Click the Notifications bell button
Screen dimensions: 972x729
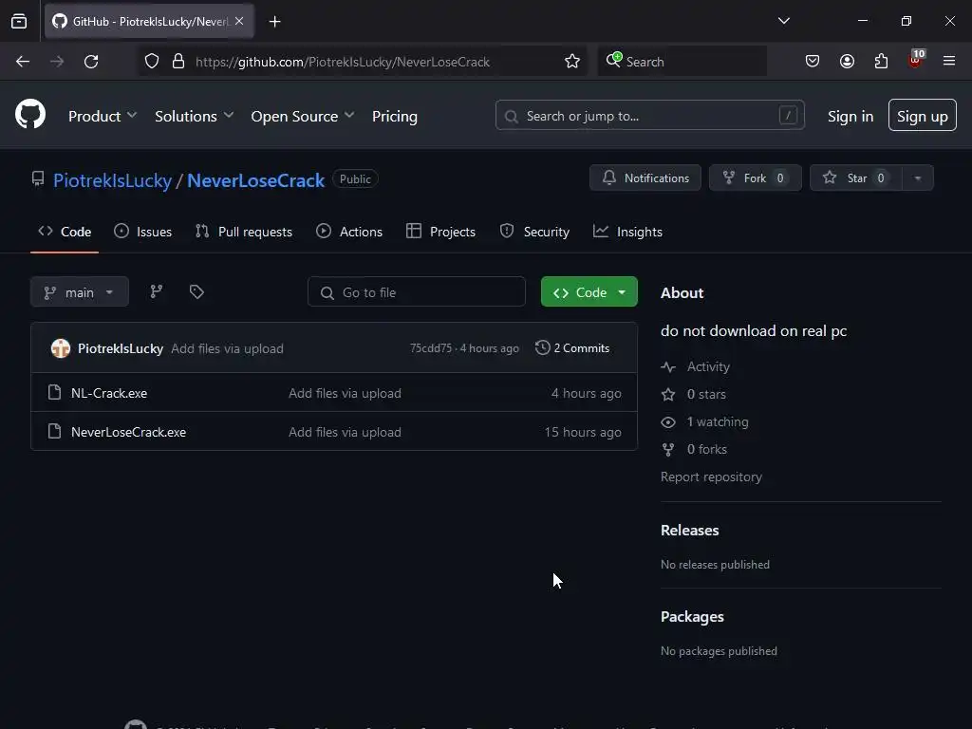(x=645, y=178)
